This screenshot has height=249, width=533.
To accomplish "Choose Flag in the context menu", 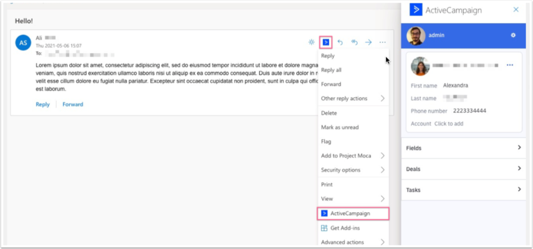I will (x=353, y=142).
